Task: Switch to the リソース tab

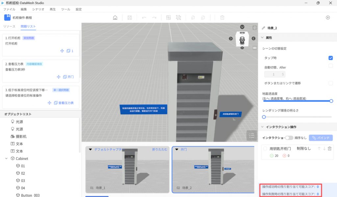Action: (9, 26)
